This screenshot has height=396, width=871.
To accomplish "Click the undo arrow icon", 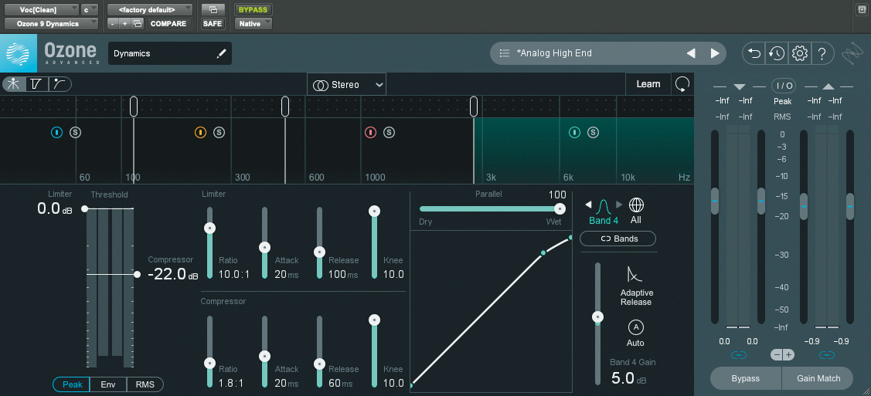I will [754, 53].
